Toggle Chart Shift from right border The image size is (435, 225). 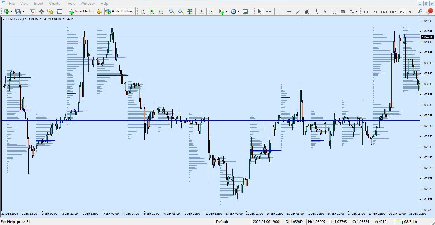click(x=210, y=11)
